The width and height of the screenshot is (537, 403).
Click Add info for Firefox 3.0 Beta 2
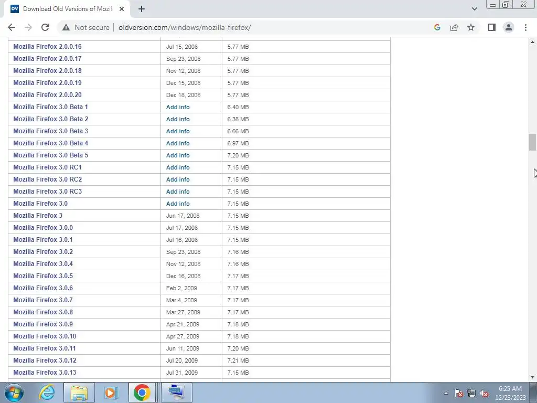[x=178, y=119]
